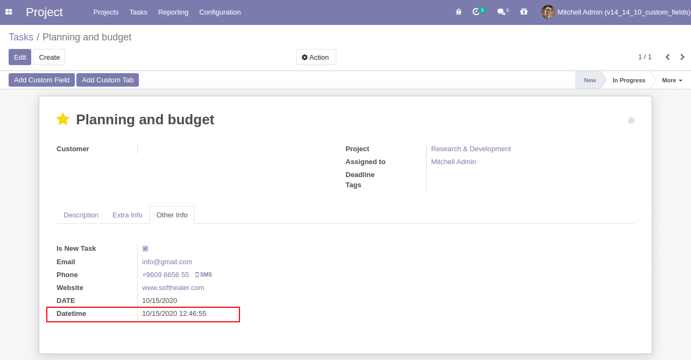Go to the next record arrow
The height and width of the screenshot is (360, 691).
point(682,57)
